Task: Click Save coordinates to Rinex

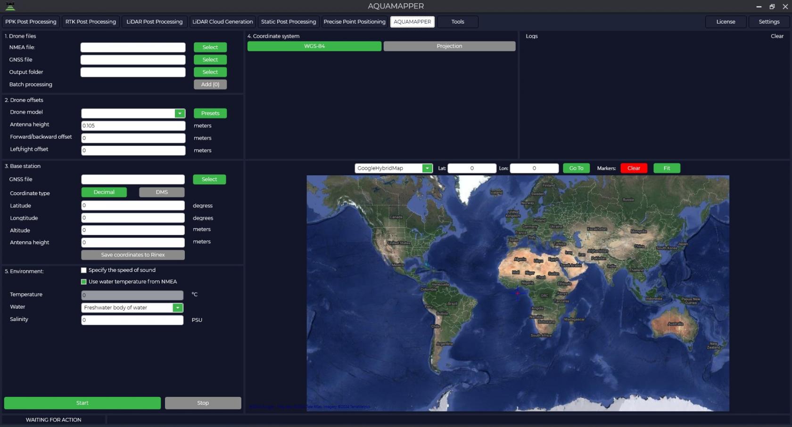Action: pos(133,255)
